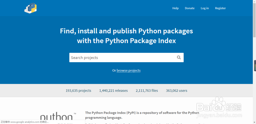Follow the browse projects link
256x124 pixels.
tap(129, 71)
